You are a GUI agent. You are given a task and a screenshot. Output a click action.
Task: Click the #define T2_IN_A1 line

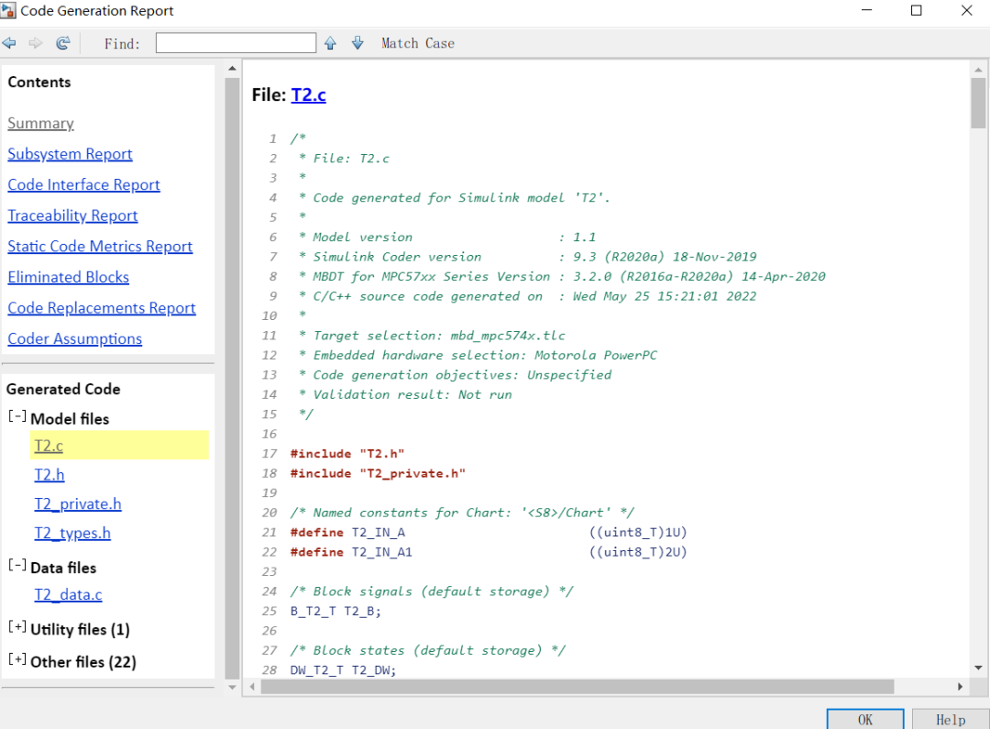(488, 552)
